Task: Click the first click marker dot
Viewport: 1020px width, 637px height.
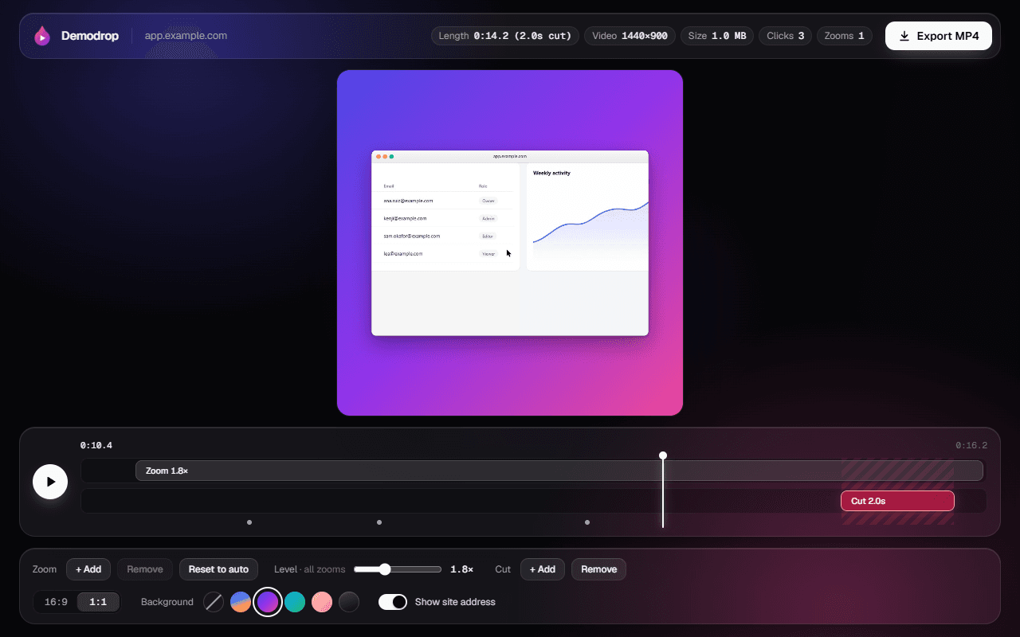Action: coord(249,522)
